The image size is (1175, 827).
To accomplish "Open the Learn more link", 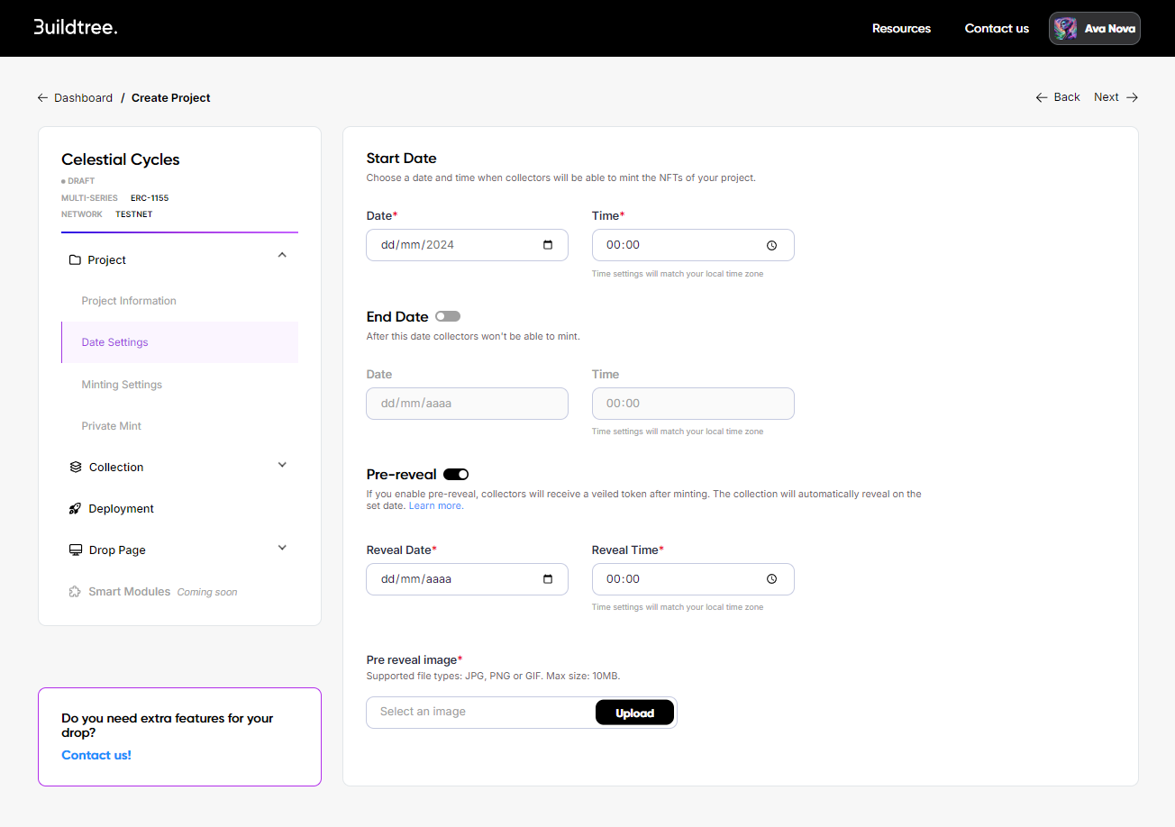I will click(435, 506).
